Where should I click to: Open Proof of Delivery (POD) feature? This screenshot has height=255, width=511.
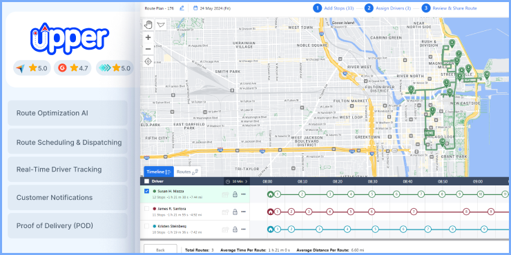coord(68,226)
